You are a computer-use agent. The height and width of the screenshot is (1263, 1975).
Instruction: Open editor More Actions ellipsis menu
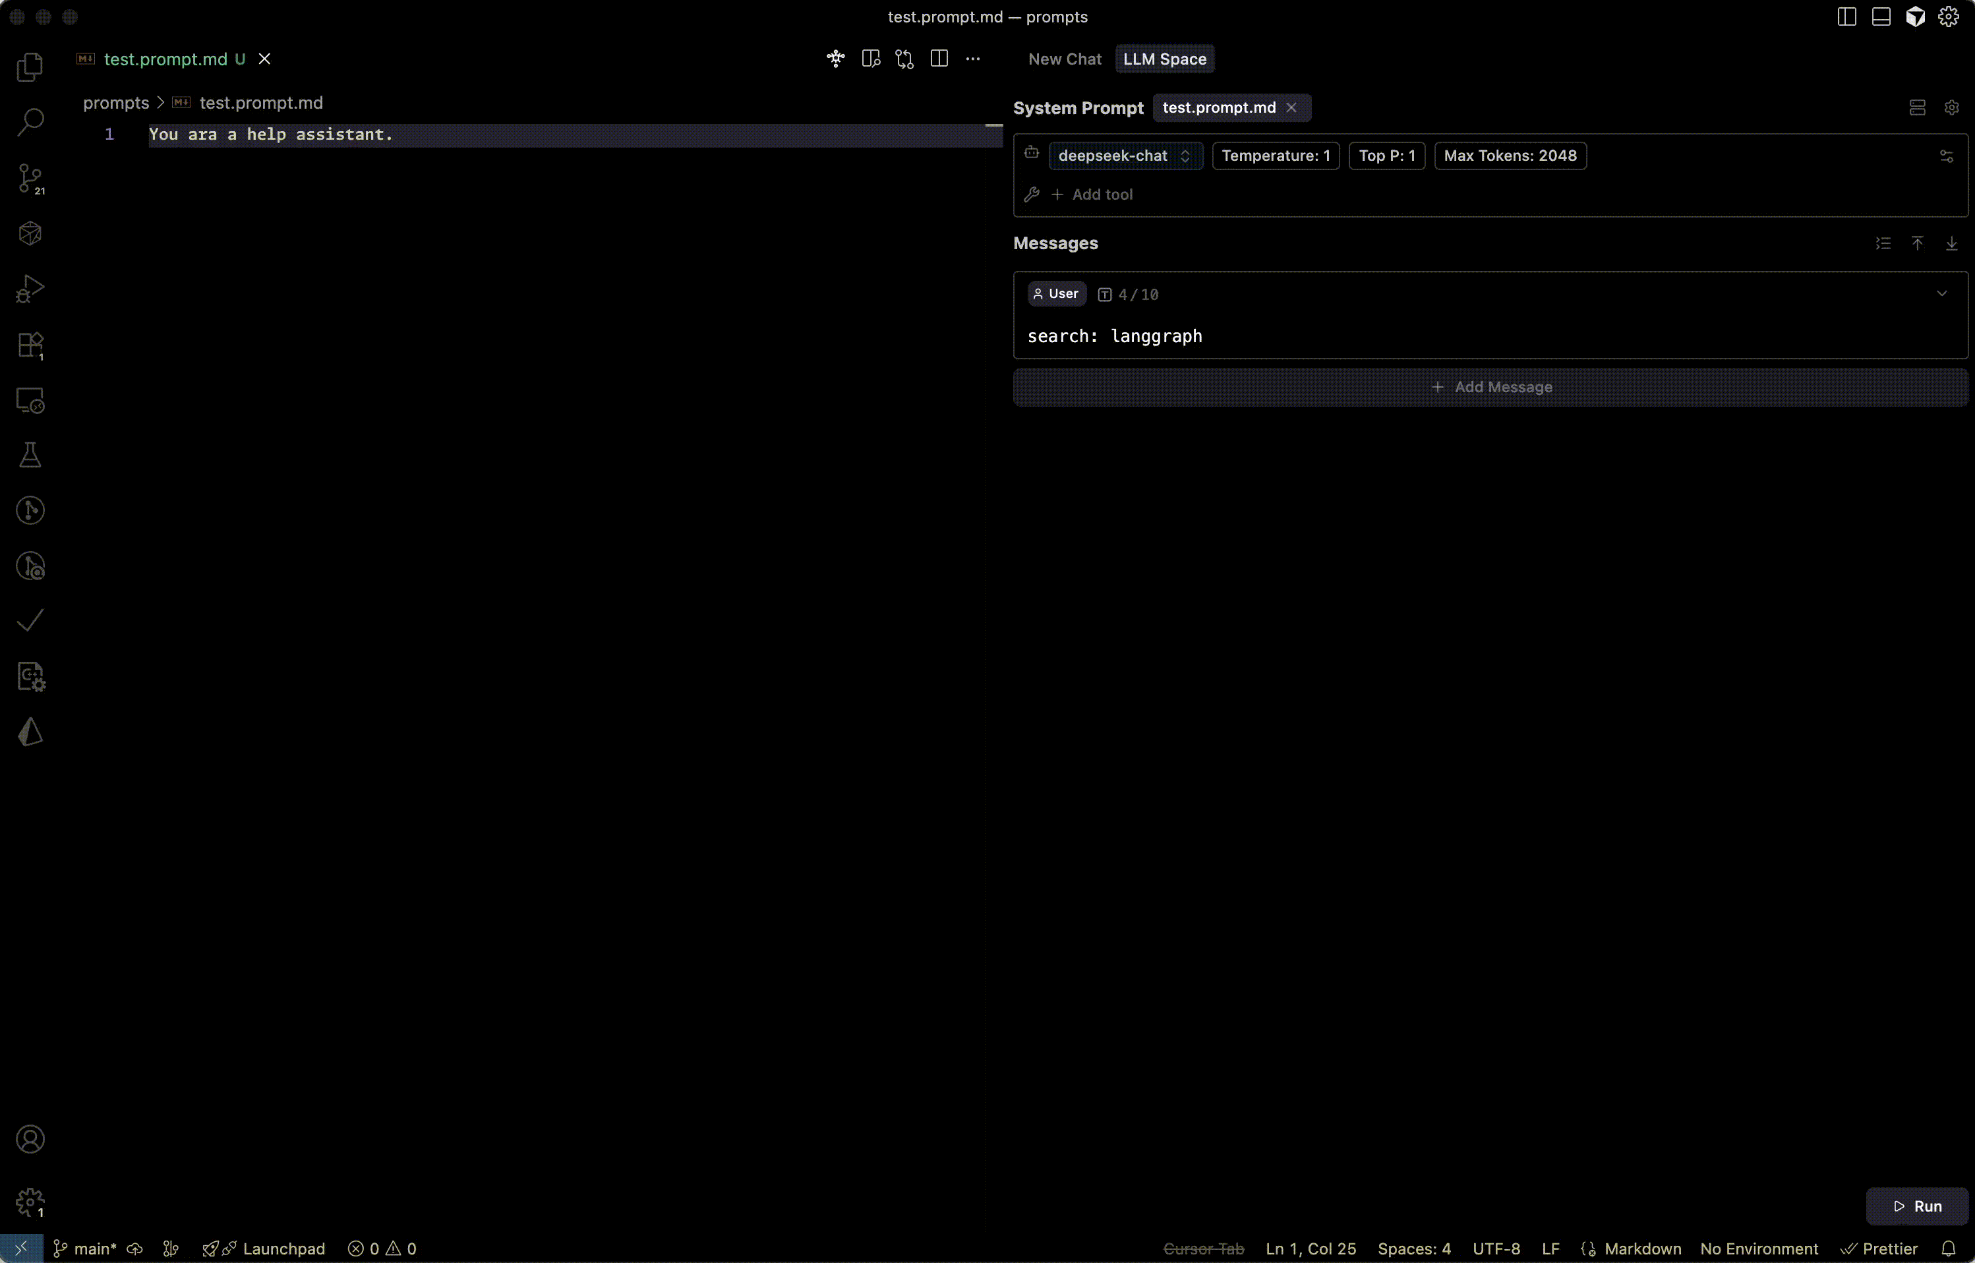973,59
